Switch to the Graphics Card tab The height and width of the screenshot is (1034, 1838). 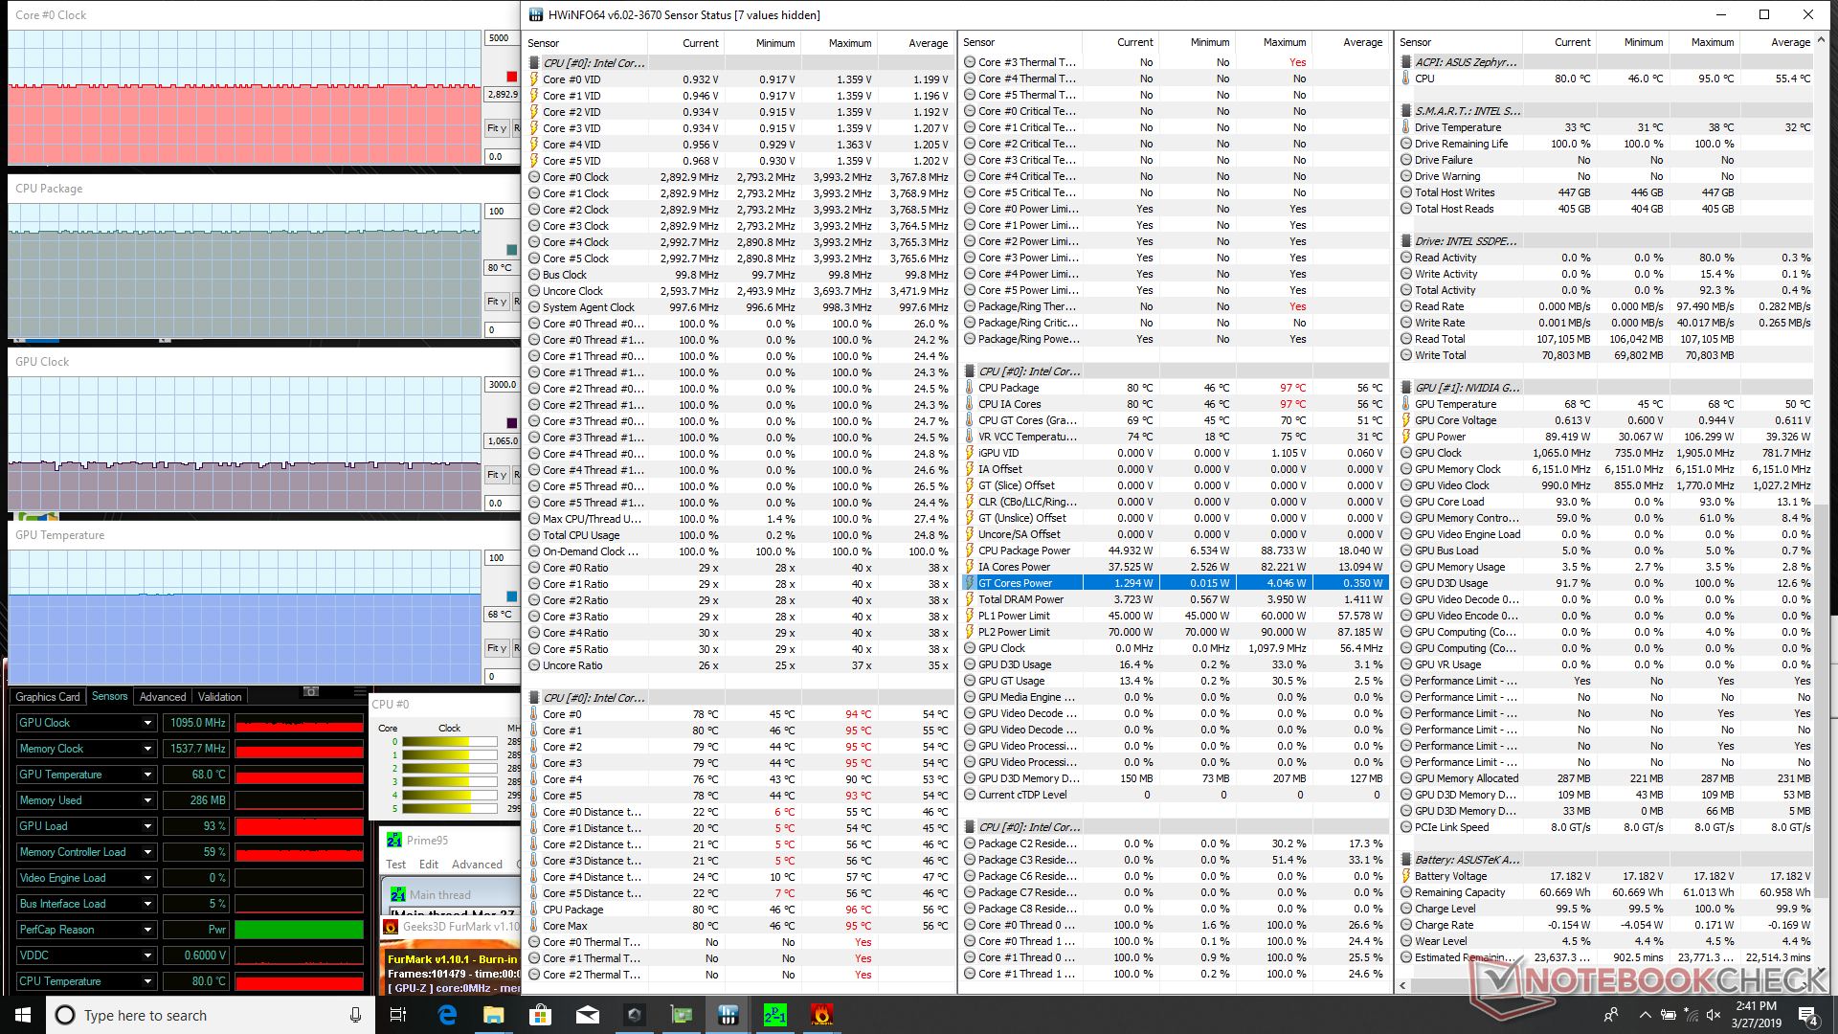pyautogui.click(x=48, y=697)
